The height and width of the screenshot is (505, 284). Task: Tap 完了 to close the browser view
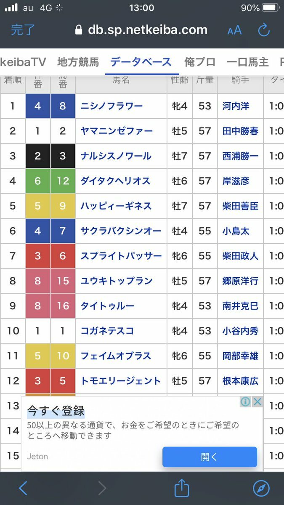(23, 30)
